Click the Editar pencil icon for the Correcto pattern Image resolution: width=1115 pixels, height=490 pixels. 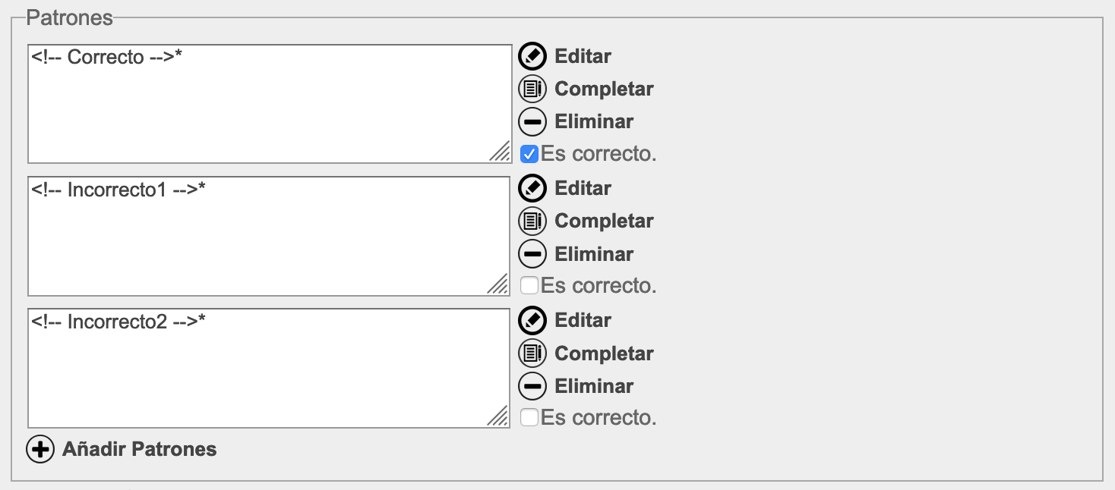tap(532, 56)
